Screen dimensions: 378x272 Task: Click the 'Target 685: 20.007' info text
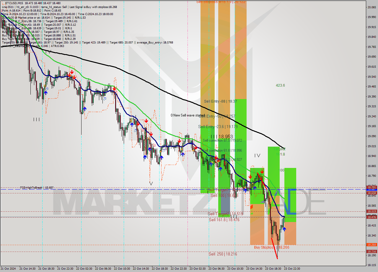122,43
